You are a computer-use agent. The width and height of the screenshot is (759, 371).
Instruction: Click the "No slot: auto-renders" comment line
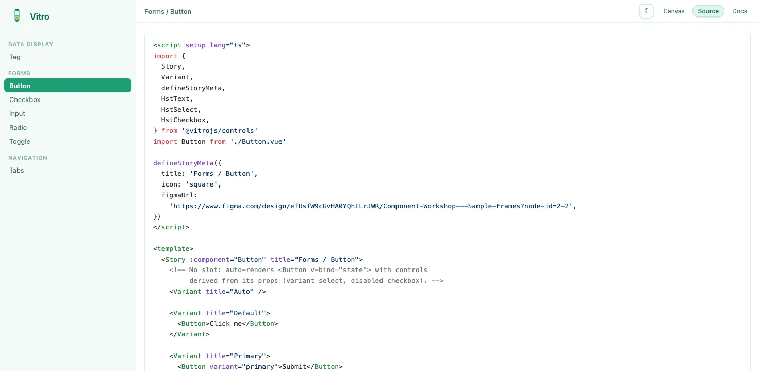pyautogui.click(x=298, y=270)
